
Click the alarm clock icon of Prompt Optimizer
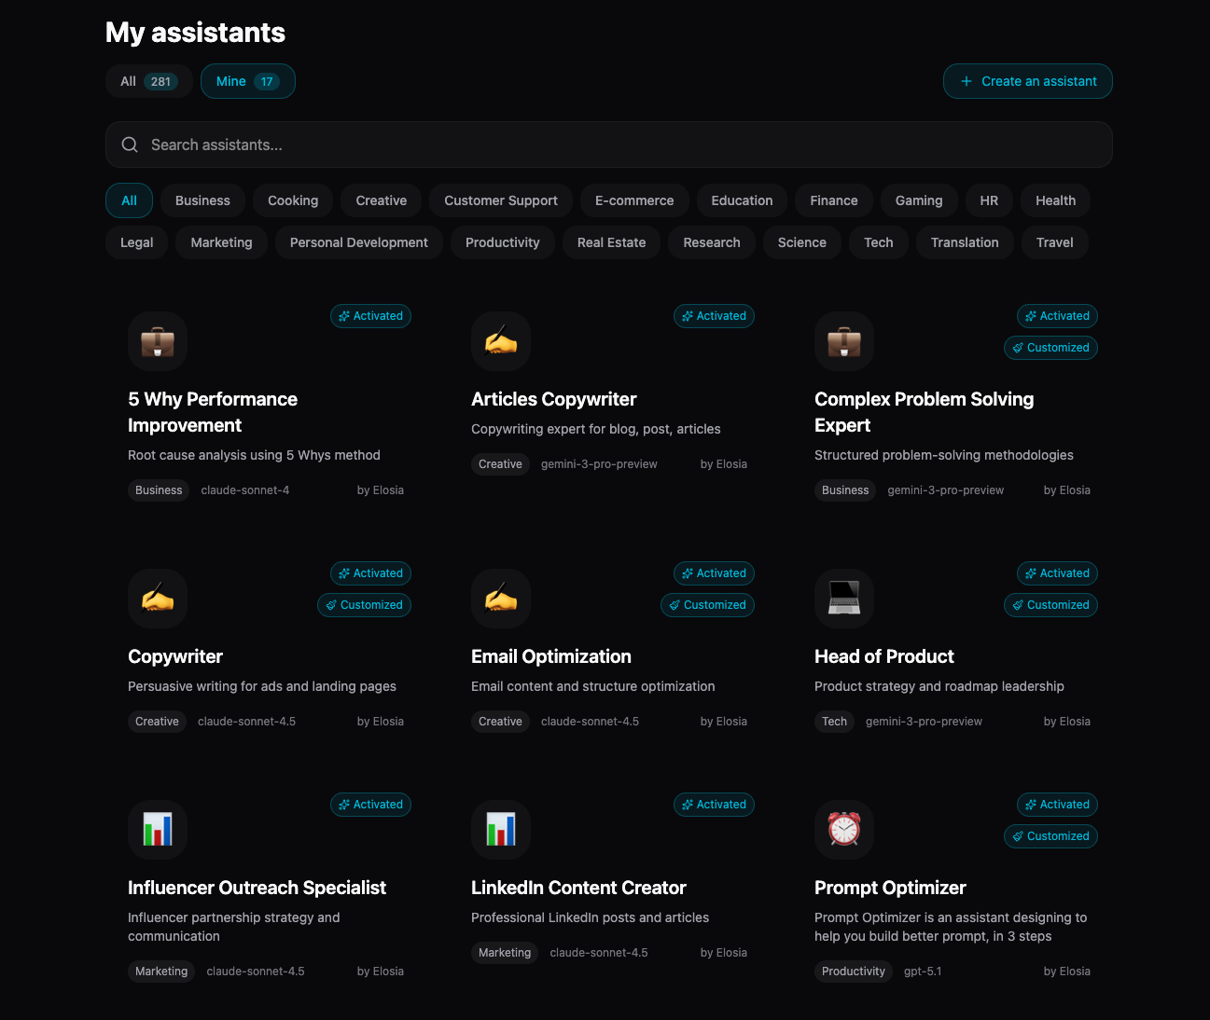tap(844, 830)
